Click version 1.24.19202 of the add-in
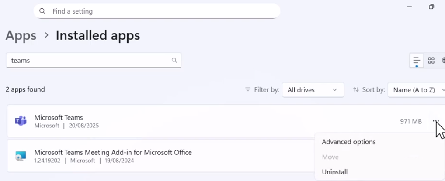The width and height of the screenshot is (445, 181). 47,161
